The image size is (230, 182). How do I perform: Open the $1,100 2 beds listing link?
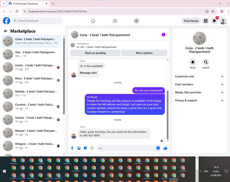click(97, 47)
